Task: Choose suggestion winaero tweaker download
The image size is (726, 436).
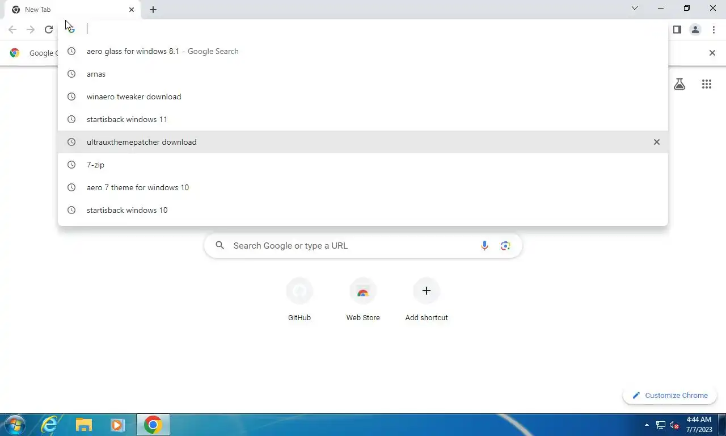Action: 363,97
